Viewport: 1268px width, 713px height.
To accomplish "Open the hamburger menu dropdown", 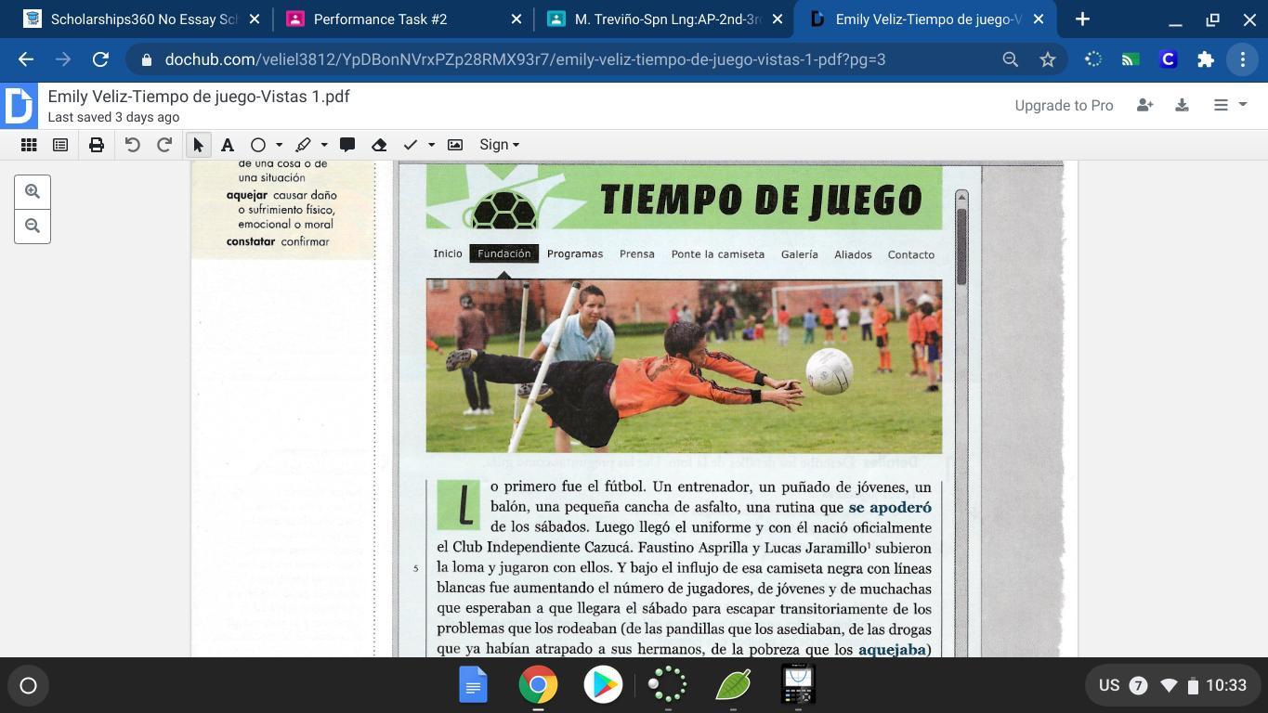I will click(1230, 105).
